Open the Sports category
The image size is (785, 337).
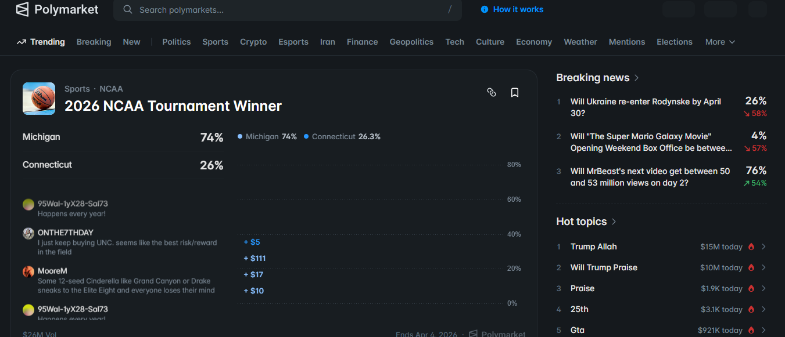pyautogui.click(x=215, y=42)
